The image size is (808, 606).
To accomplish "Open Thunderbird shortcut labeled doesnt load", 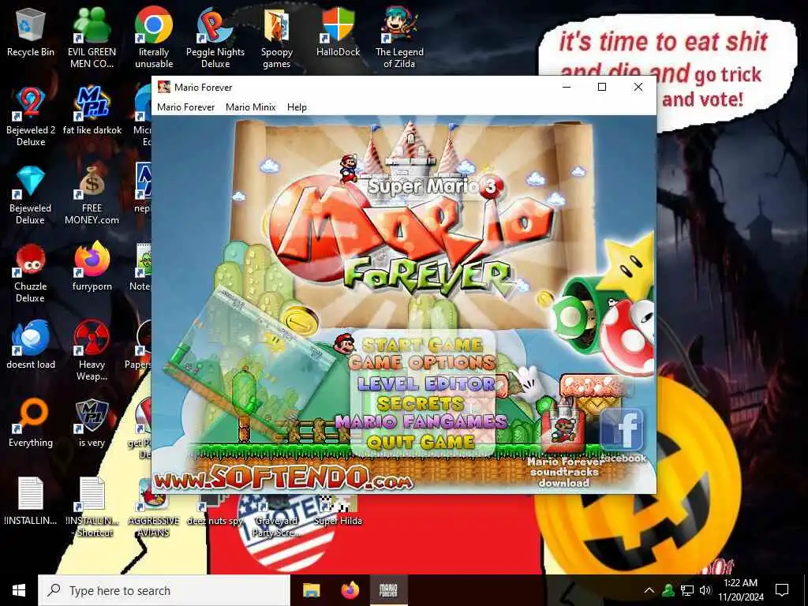I will 31,346.
